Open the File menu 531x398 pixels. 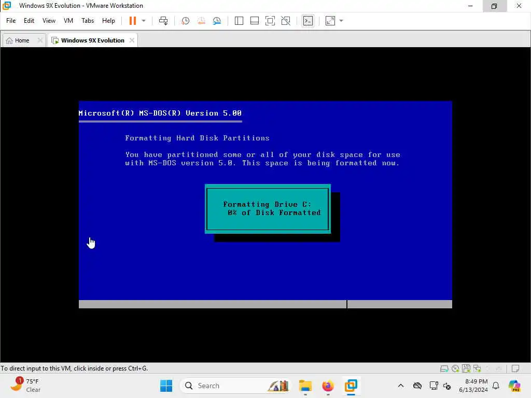tap(11, 21)
